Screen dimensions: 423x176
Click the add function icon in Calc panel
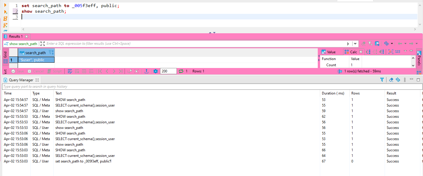point(368,52)
